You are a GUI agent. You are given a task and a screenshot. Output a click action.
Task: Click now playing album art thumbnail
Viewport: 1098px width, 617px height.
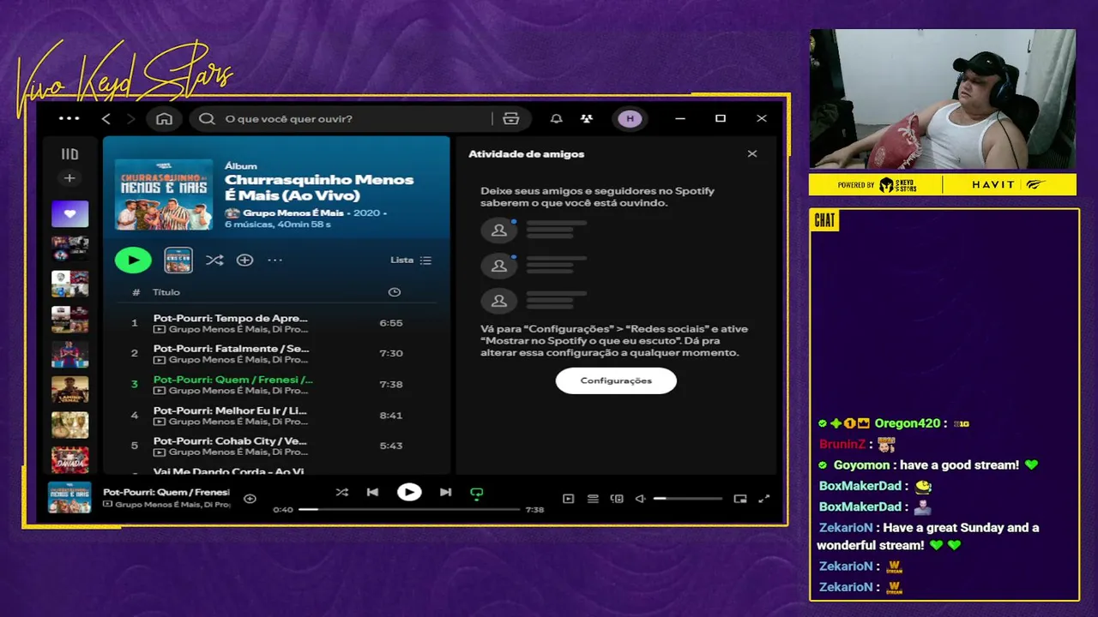(x=69, y=498)
